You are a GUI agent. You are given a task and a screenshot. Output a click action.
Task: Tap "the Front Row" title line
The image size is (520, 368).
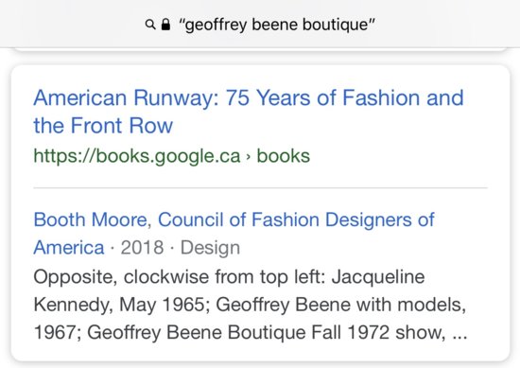coord(103,126)
